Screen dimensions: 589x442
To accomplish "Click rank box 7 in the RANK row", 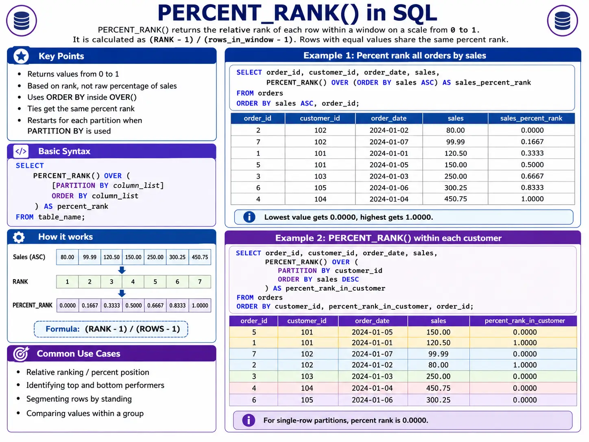I will coord(200,282).
